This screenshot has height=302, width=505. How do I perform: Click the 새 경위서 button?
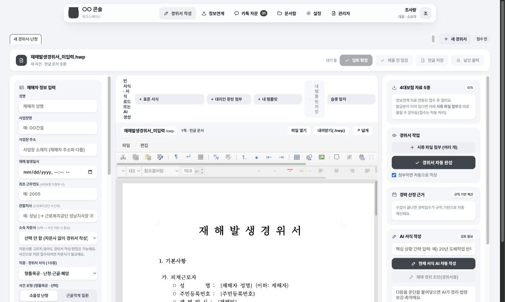455,39
